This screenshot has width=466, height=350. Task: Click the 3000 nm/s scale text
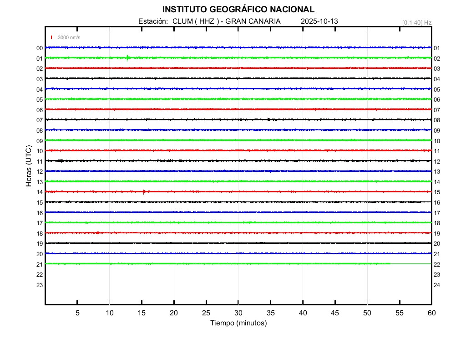(x=69, y=37)
